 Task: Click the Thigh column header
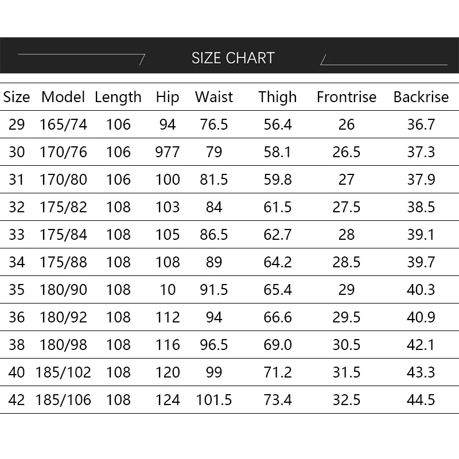coord(278,97)
